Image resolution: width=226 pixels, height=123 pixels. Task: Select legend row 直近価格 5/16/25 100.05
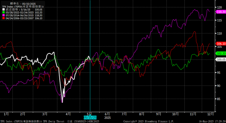pyautogui.click(x=22, y=9)
